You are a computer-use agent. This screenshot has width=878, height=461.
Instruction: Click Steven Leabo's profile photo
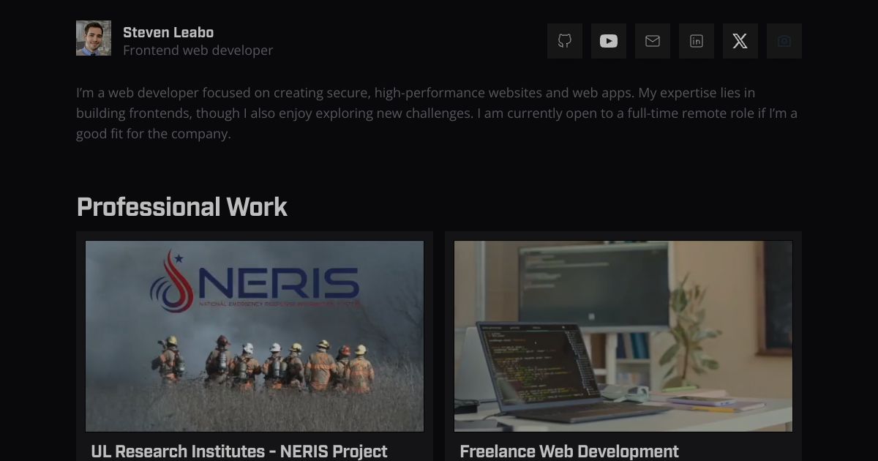(x=94, y=38)
